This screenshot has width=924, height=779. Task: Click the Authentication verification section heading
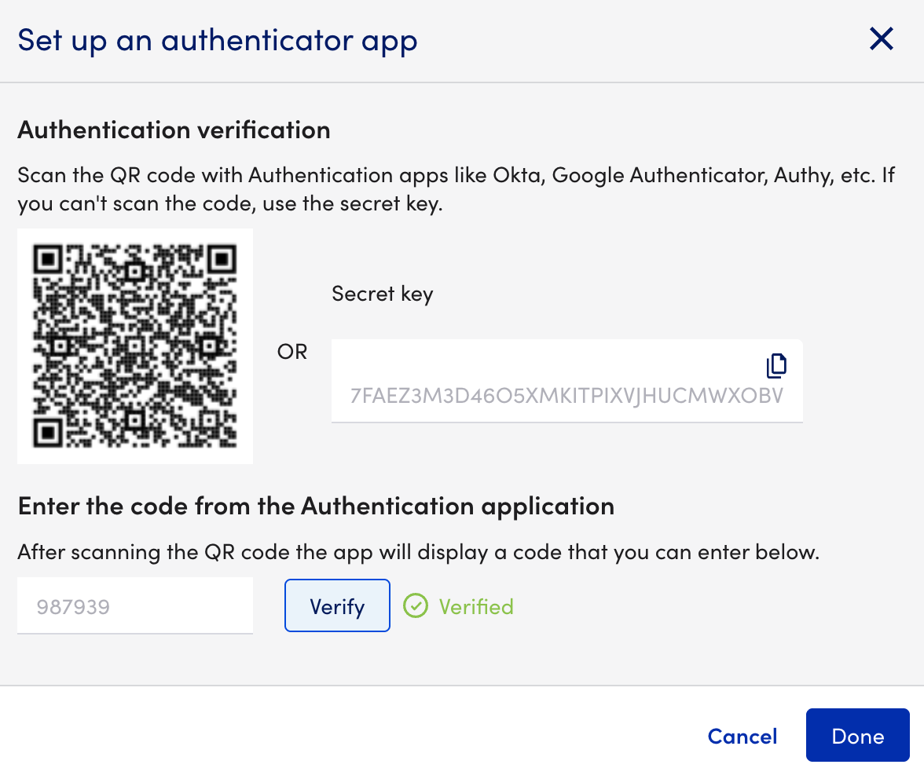[174, 129]
